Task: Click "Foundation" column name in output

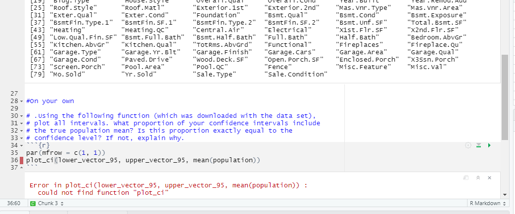Action: pyautogui.click(x=216, y=15)
